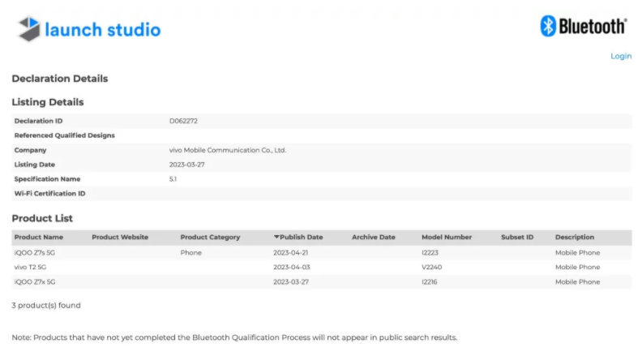Click the Phone category cell
Screen dimensions: 642x352
pyautogui.click(x=190, y=253)
